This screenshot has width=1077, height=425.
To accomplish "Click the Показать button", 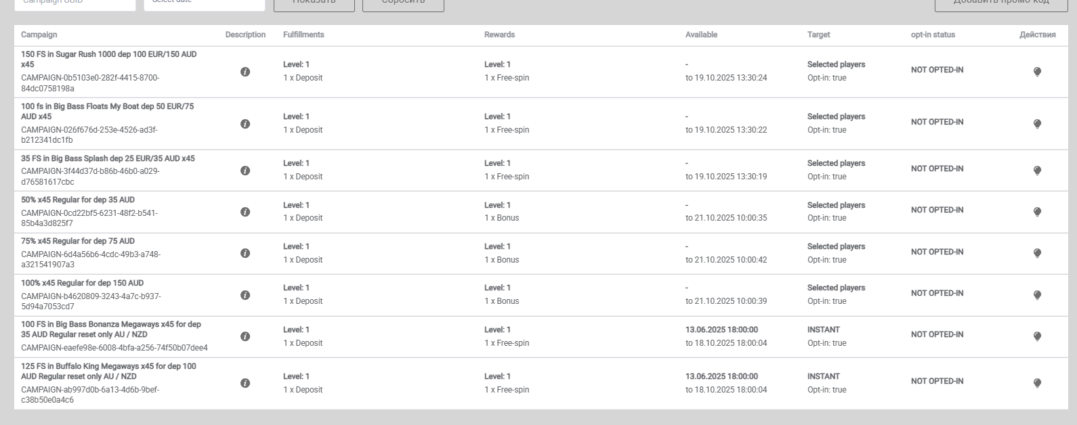I will (x=314, y=4).
